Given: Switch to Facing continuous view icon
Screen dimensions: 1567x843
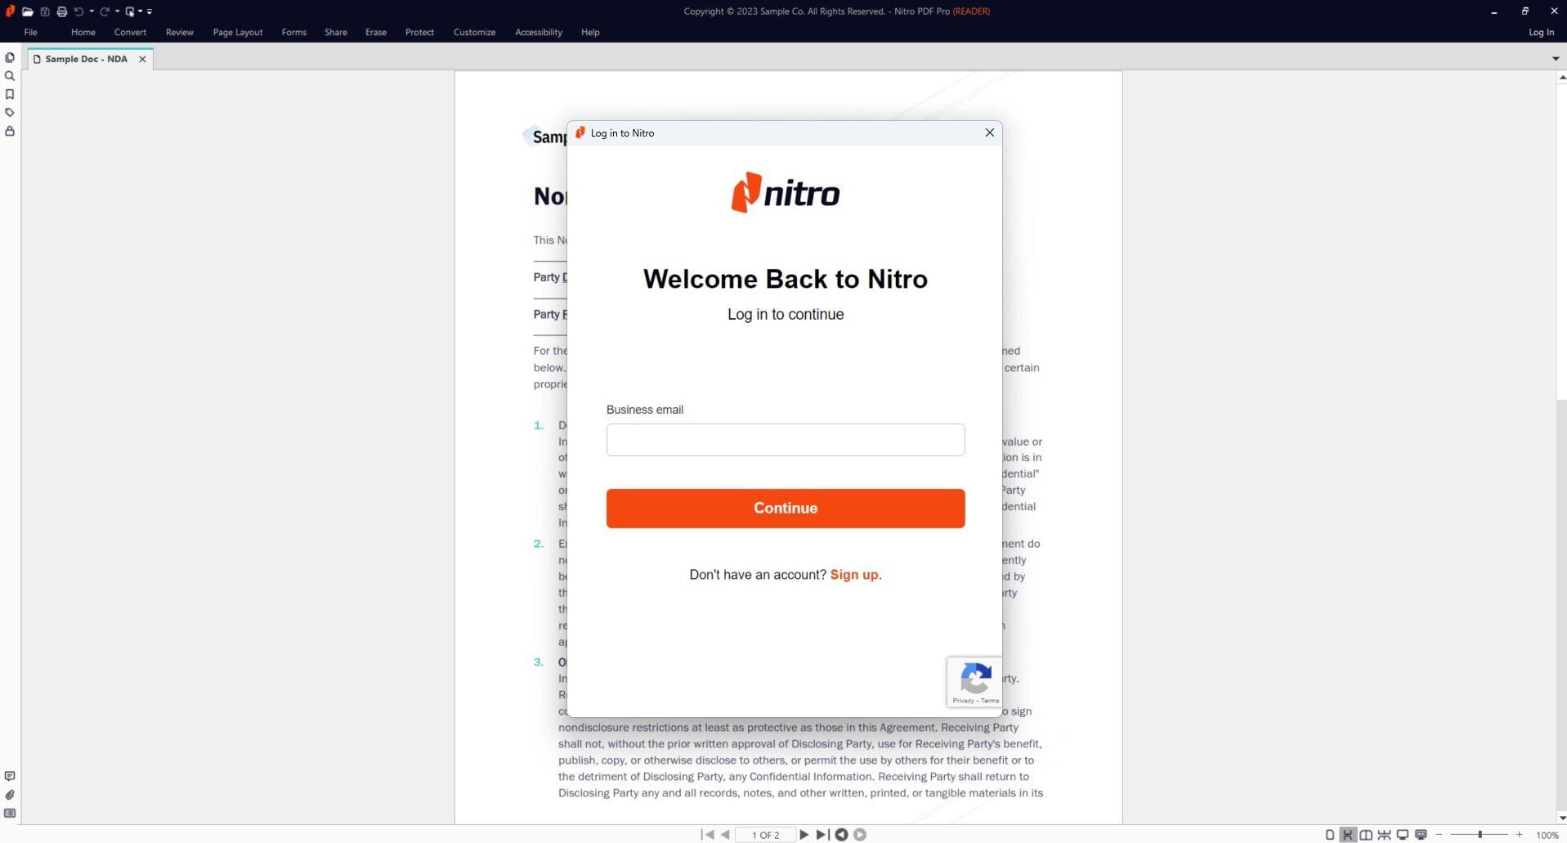Looking at the screenshot, I should [1384, 835].
